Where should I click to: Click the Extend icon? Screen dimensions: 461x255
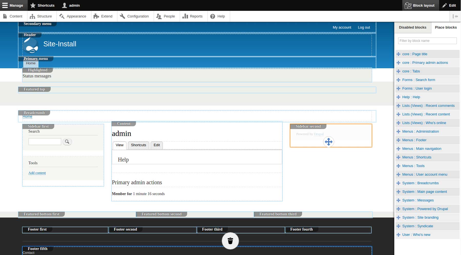96,16
